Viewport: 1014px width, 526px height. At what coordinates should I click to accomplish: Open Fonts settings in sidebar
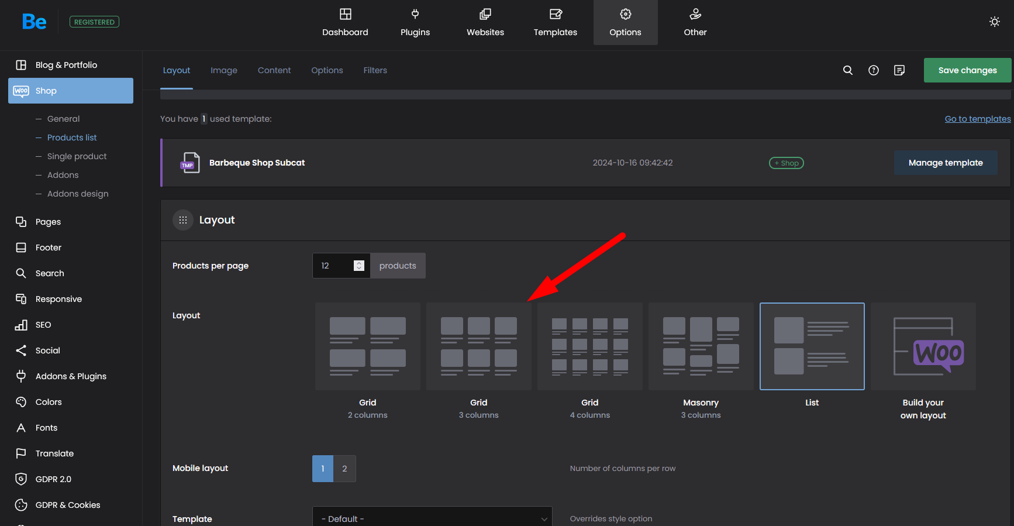(x=71, y=428)
